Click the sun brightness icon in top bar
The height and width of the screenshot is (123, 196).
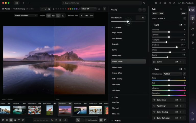[160, 3]
